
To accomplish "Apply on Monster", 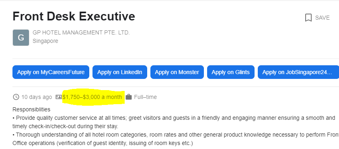I will pos(177,72).
